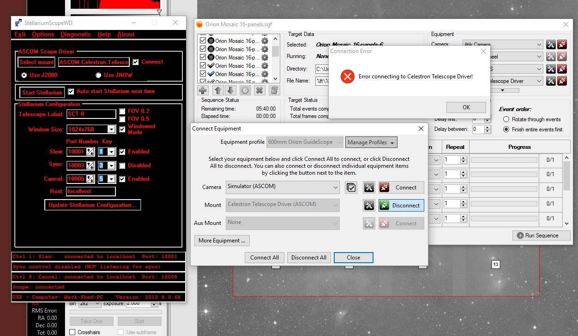Screen dimensions: 578x336
Task: Click the Aux Mount settings wrench icon
Action: 369,224
